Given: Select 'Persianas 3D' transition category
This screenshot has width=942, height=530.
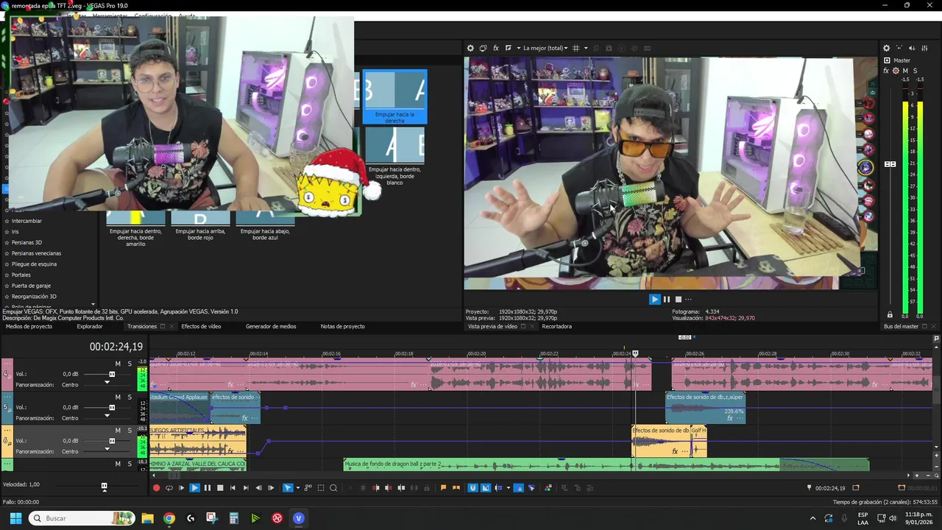Looking at the screenshot, I should click(x=26, y=242).
